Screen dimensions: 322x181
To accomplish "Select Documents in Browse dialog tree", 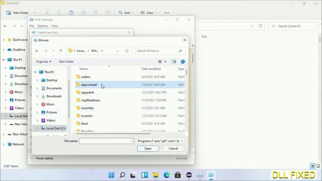I will pyautogui.click(x=51, y=88).
